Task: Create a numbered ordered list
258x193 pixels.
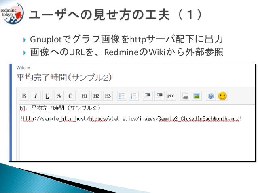Action: (133, 96)
